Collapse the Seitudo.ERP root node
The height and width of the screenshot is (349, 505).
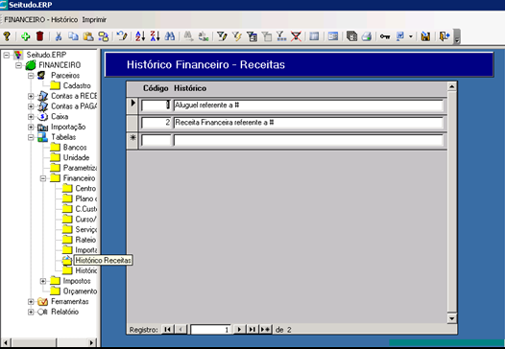[x=7, y=55]
